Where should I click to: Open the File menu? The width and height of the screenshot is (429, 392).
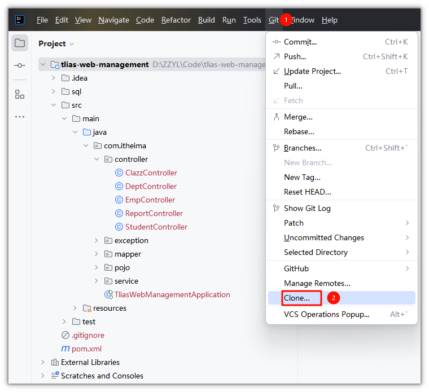(x=42, y=20)
